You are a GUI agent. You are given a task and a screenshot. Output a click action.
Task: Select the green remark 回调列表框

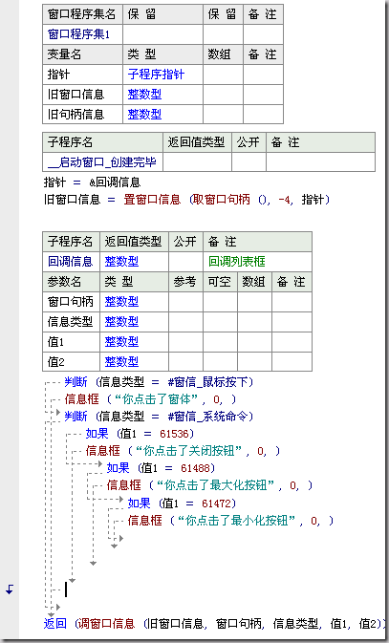(x=237, y=262)
